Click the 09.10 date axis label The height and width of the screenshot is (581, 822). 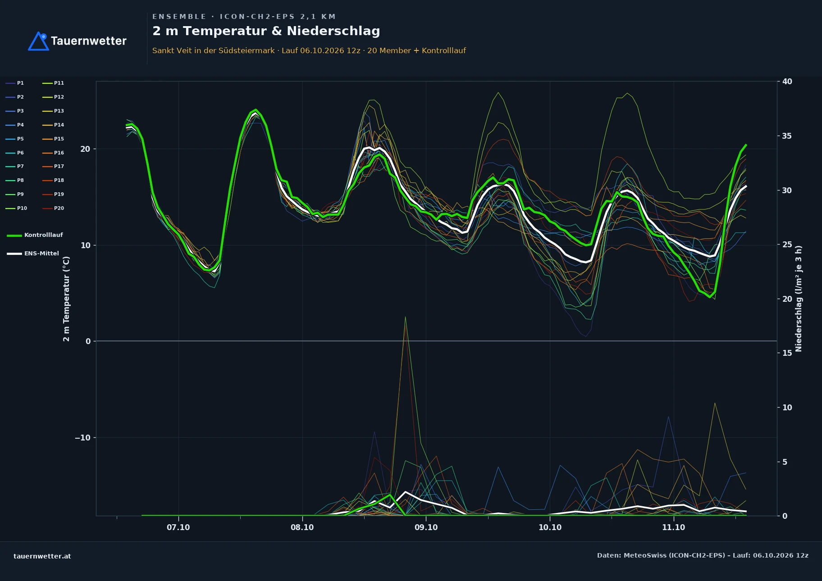[426, 527]
